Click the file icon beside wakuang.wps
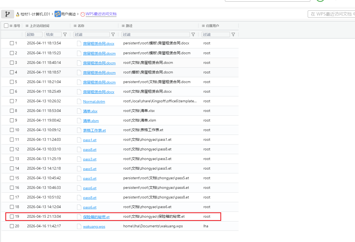Viewport: 355px width, 242px height. pos(79,226)
